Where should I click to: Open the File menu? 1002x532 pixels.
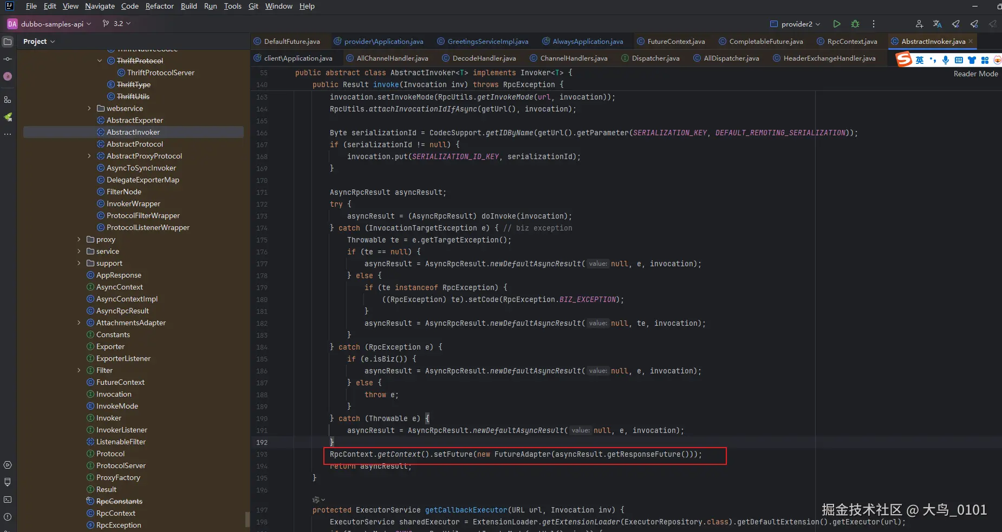point(31,6)
